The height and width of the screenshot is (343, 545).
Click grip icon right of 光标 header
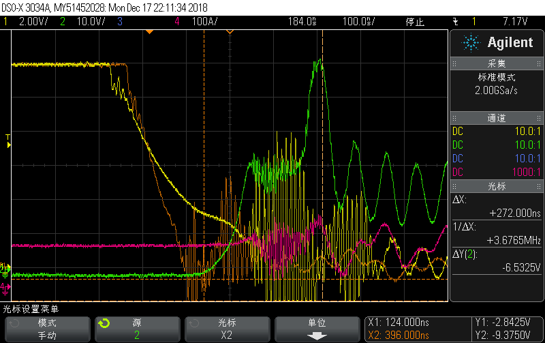(x=539, y=186)
